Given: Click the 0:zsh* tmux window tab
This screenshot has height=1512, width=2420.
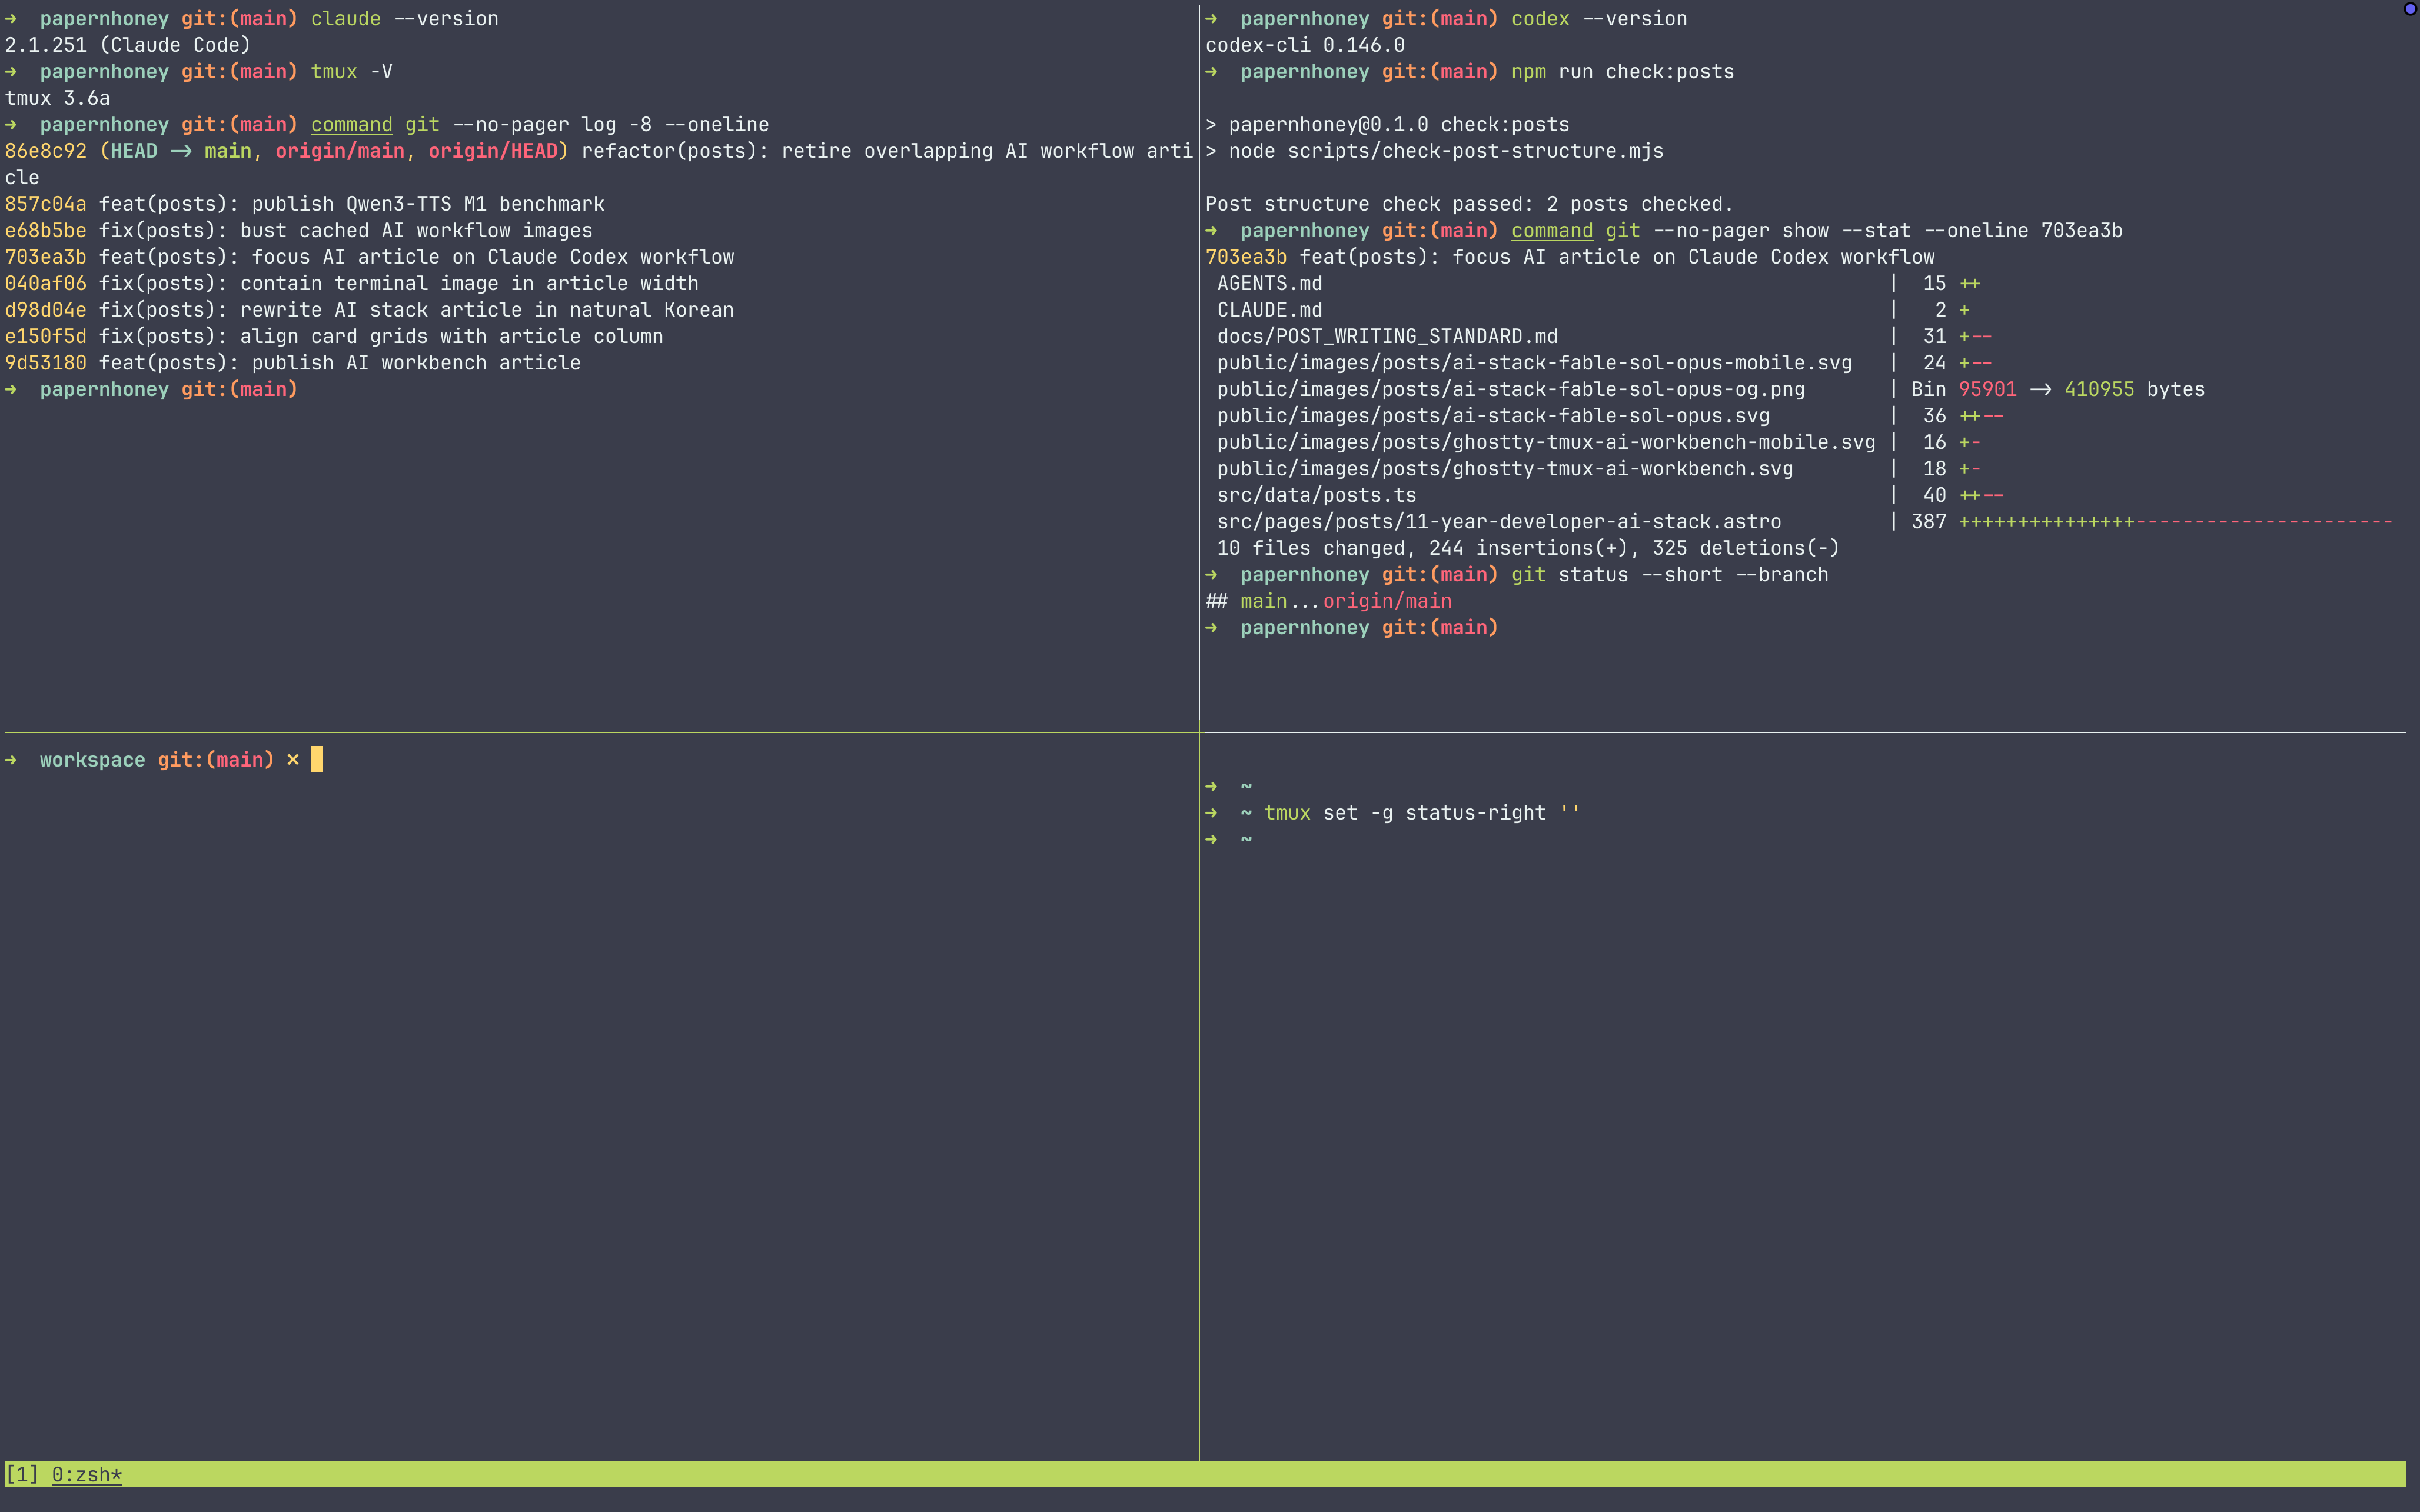Looking at the screenshot, I should [87, 1474].
